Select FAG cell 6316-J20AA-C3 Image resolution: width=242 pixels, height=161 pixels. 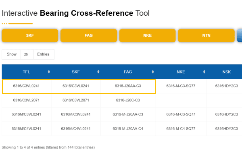tap(128, 86)
